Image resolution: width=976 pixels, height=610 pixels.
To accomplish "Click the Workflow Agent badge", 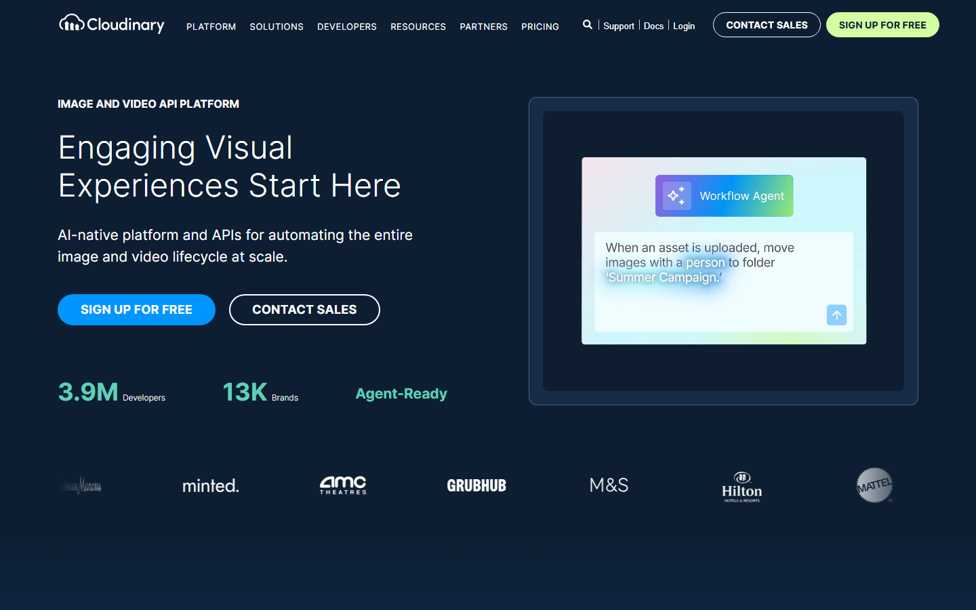I will (x=724, y=196).
